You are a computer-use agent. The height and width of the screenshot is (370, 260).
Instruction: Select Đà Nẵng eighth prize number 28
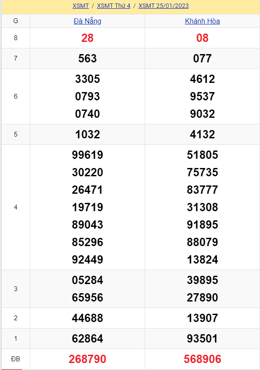point(88,38)
